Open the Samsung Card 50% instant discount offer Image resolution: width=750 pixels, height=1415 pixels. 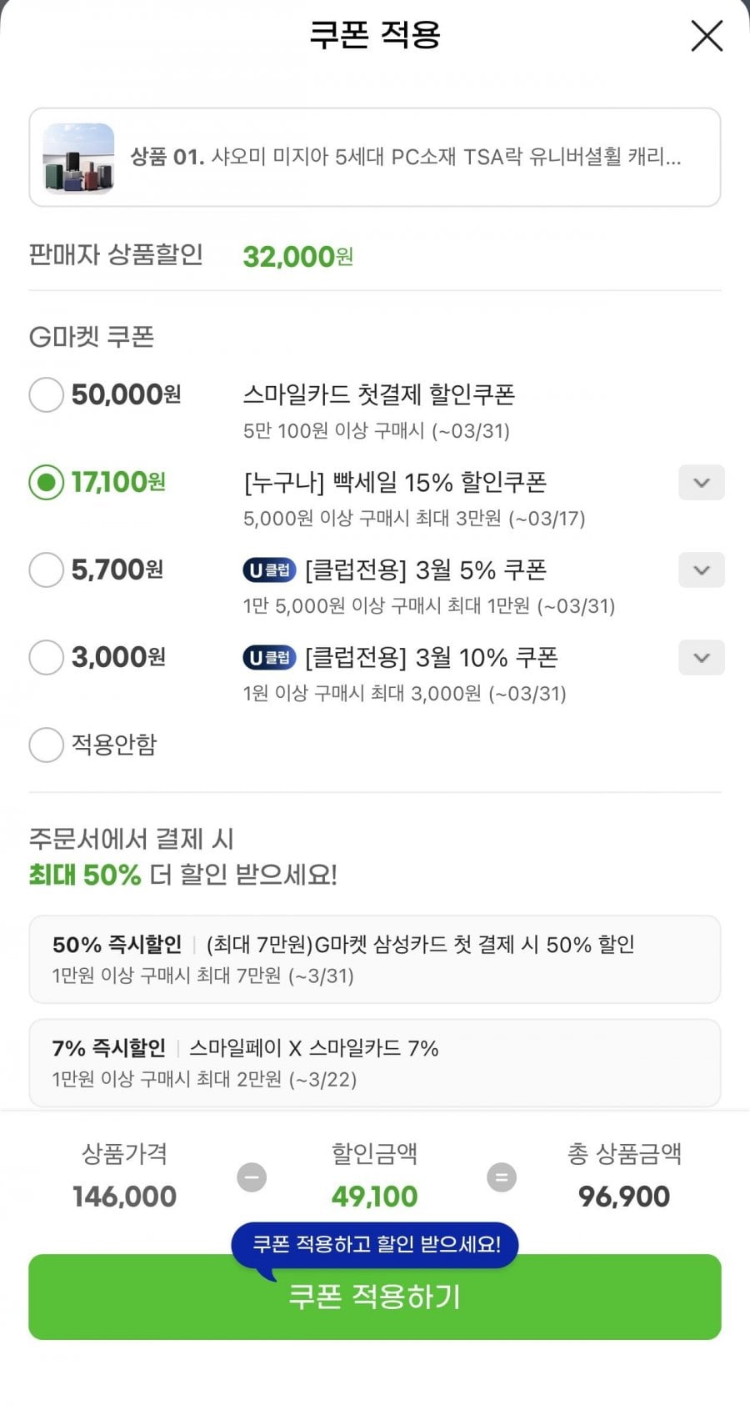[x=374, y=959]
